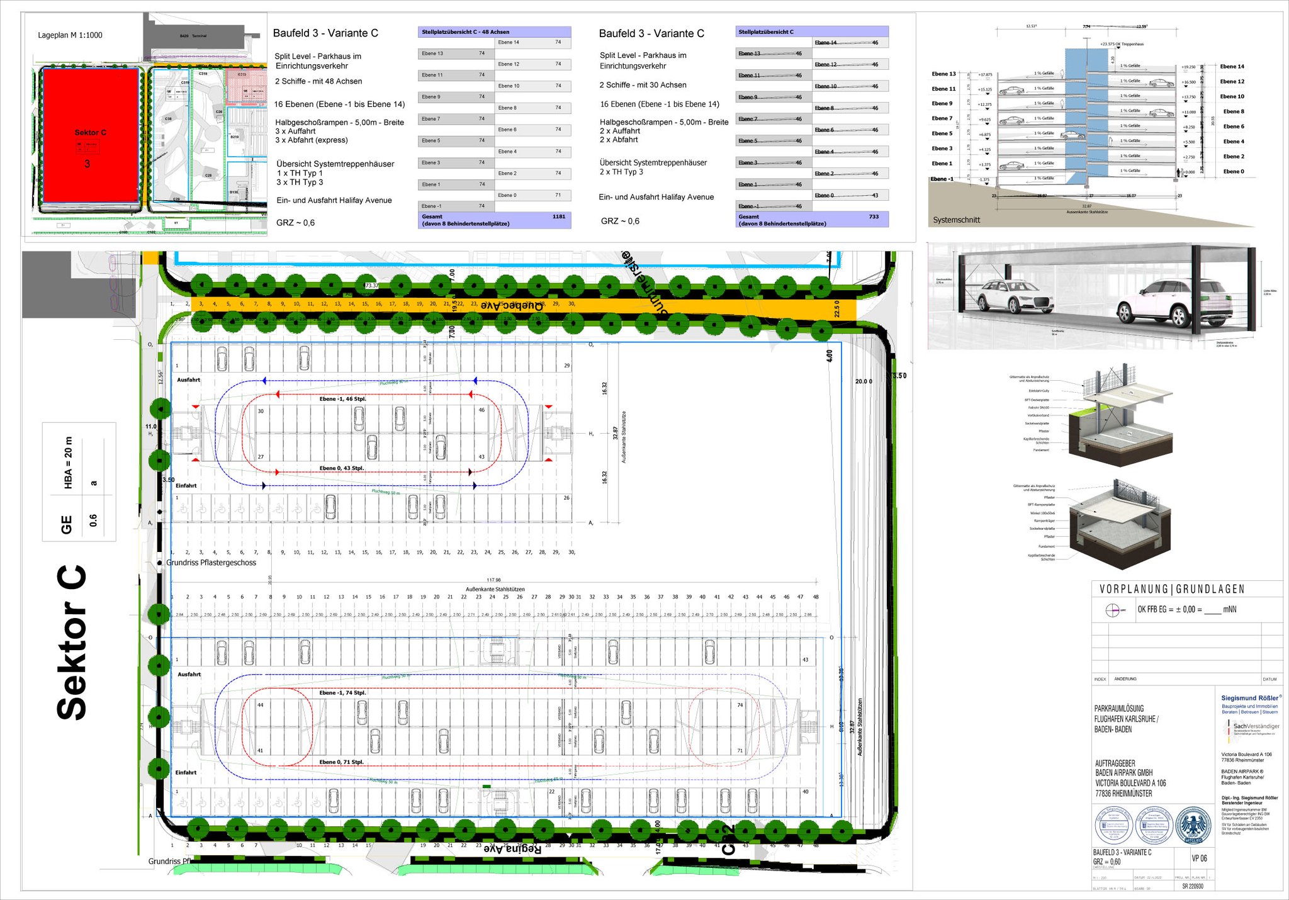Viewport: 1289px width, 900px height.
Task: Click the 'Siegismund Rößler' company name
Action: click(1249, 698)
